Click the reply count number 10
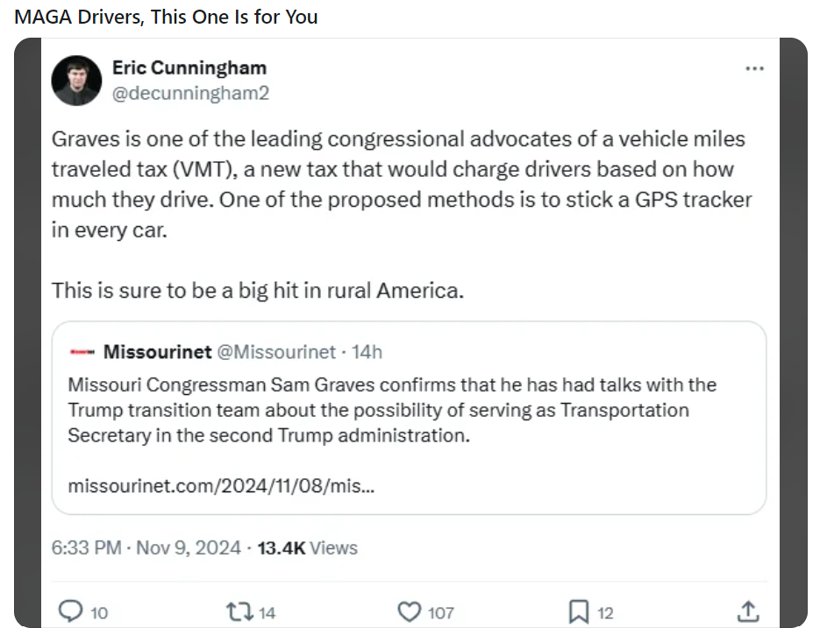Screen dimensions: 820x628 coord(98,613)
